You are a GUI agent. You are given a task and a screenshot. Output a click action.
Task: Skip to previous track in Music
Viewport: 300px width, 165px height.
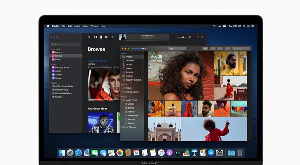[95, 37]
